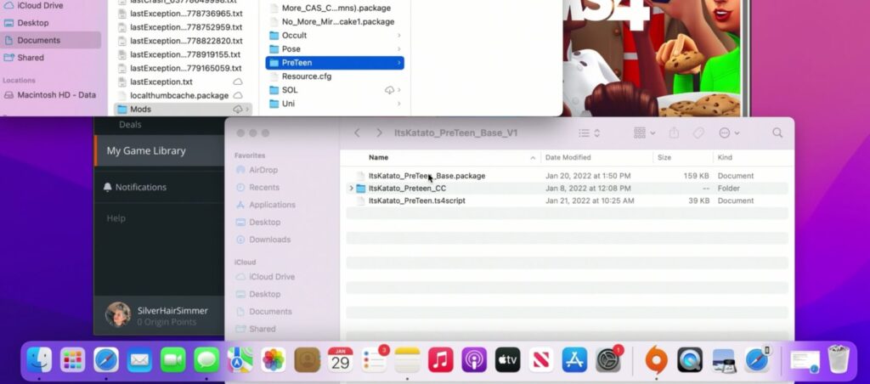Screen dimensions: 870x384
Task: Open the Group By grid dropdown
Action: click(x=644, y=133)
